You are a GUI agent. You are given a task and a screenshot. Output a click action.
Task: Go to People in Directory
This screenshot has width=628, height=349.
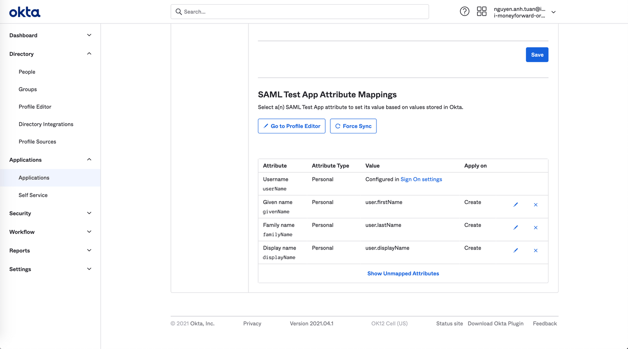point(27,72)
